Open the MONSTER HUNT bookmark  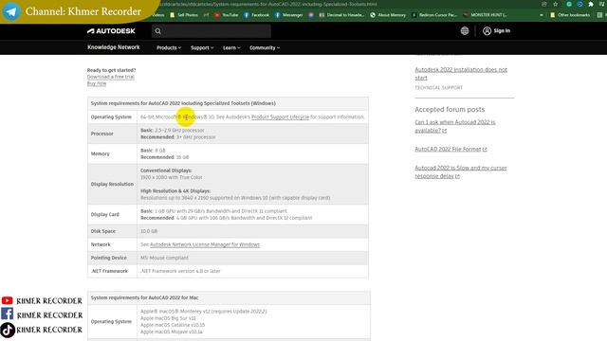(x=485, y=15)
